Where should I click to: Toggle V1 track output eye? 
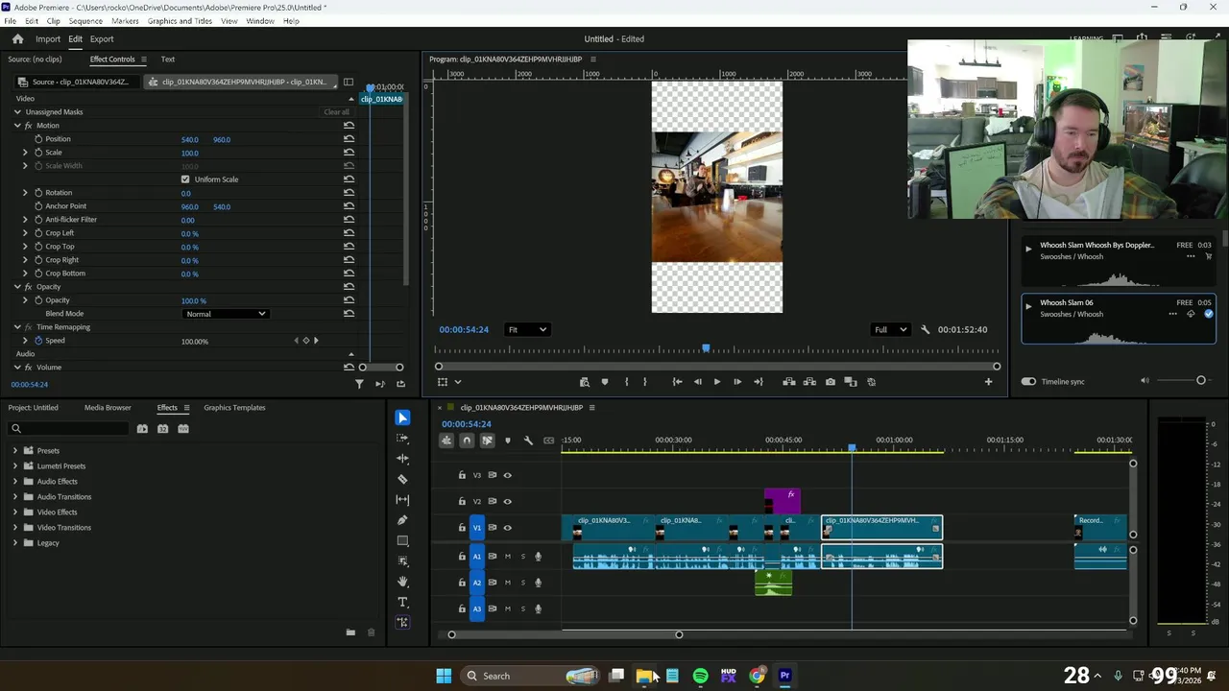click(x=508, y=528)
